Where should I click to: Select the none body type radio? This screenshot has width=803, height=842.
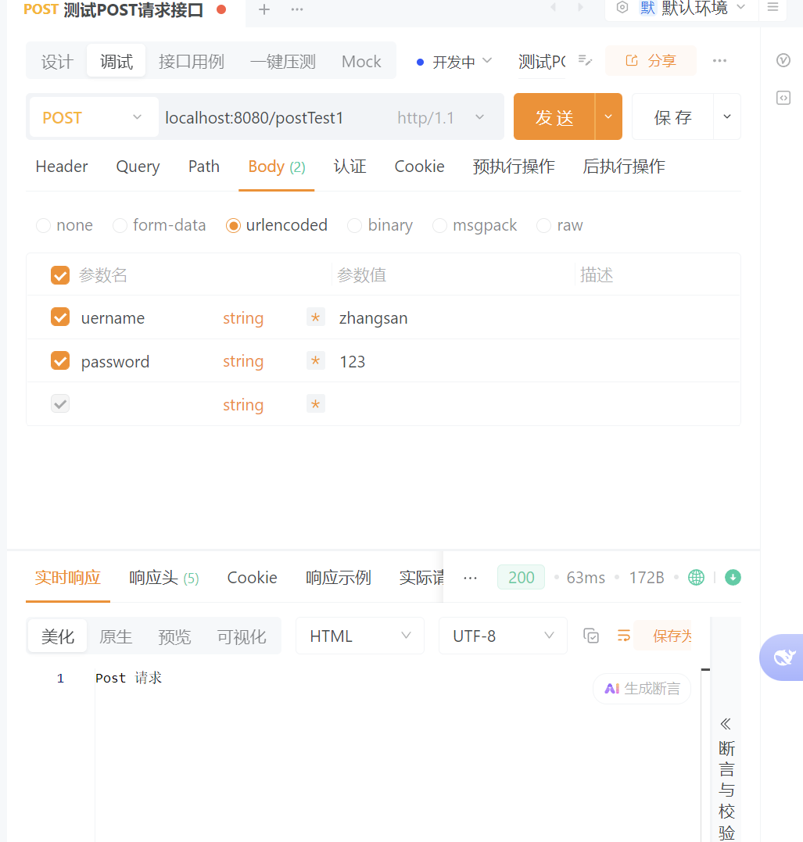coord(43,225)
